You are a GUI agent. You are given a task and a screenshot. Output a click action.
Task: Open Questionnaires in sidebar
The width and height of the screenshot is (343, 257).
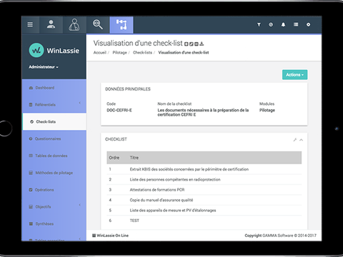pyautogui.click(x=48, y=138)
